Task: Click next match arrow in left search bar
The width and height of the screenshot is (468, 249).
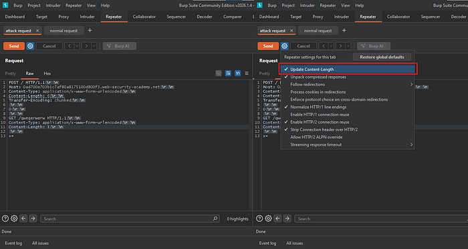Action: click(x=33, y=218)
